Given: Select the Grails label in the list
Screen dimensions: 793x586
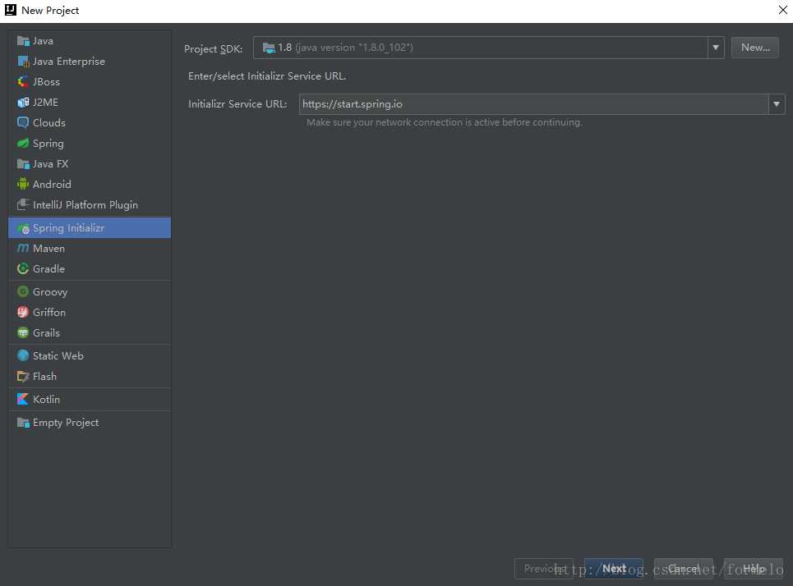Looking at the screenshot, I should click(47, 333).
